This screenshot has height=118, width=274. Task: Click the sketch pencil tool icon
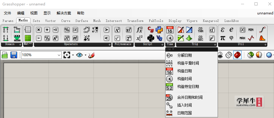pos(91,55)
